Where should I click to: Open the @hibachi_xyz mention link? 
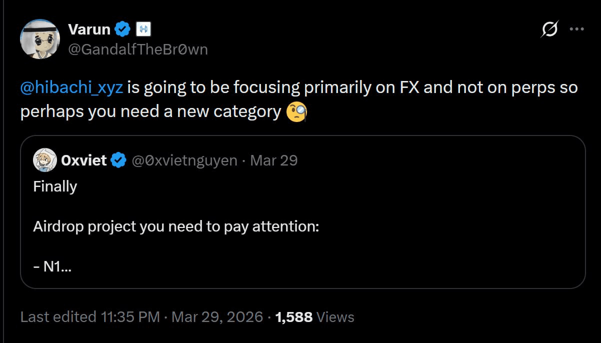tap(71, 88)
